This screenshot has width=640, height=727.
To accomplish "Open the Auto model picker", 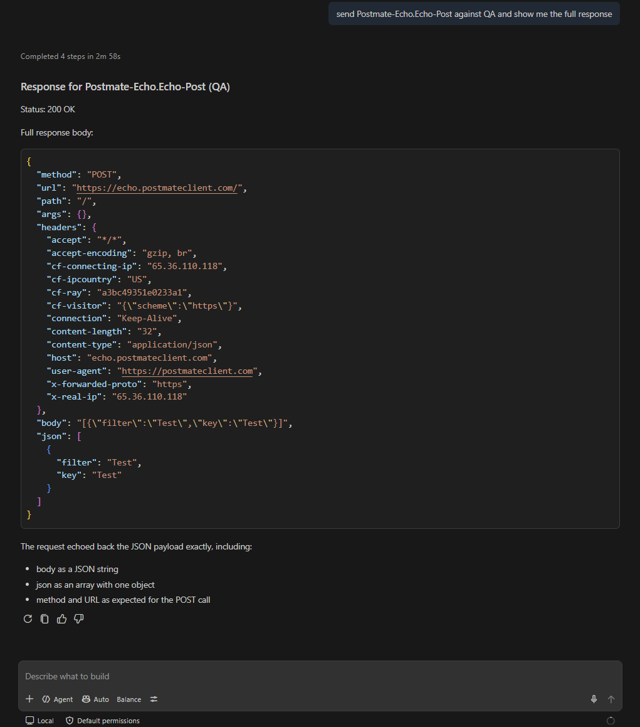I will tap(95, 699).
